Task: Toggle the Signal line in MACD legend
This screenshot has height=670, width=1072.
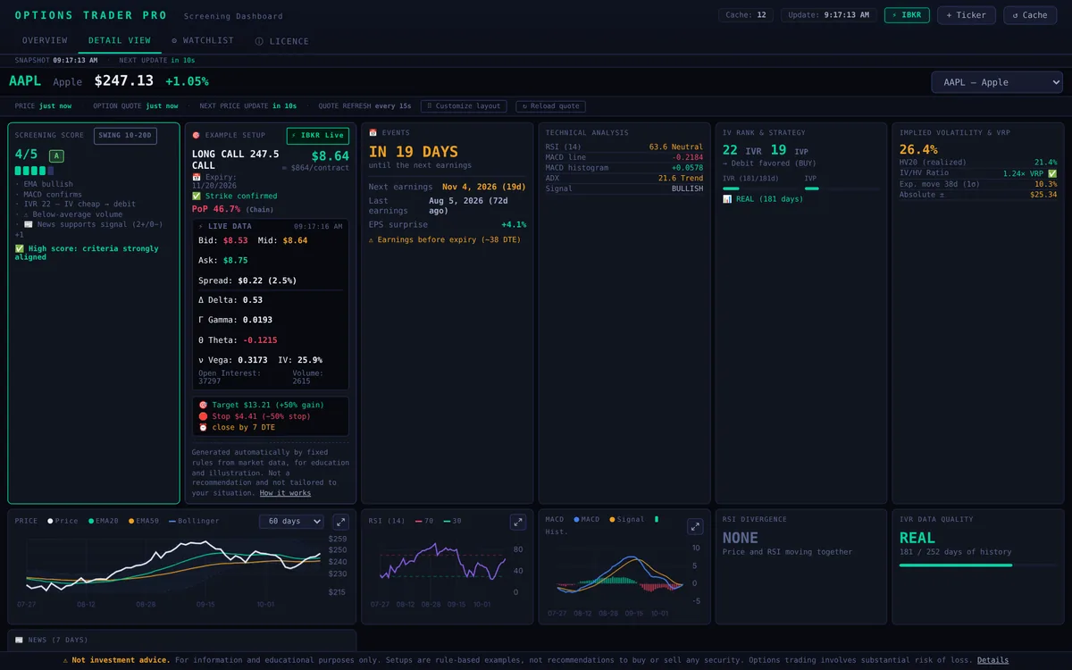Action: click(x=625, y=519)
